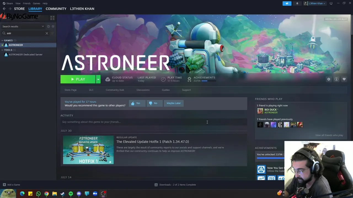Open the Discussions link
Viewport: 353px width, 198px height.
click(x=143, y=90)
